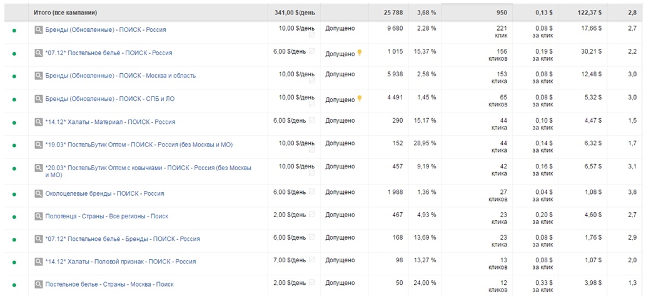
Task: Click the Итого (все кампании) totals row label
Action: click(x=65, y=13)
